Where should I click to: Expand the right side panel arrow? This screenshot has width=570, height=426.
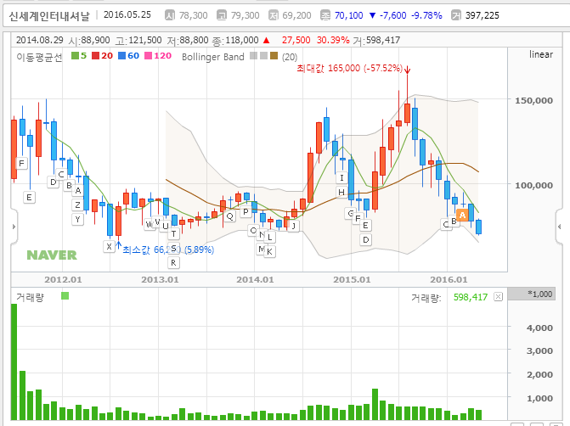pyautogui.click(x=559, y=226)
